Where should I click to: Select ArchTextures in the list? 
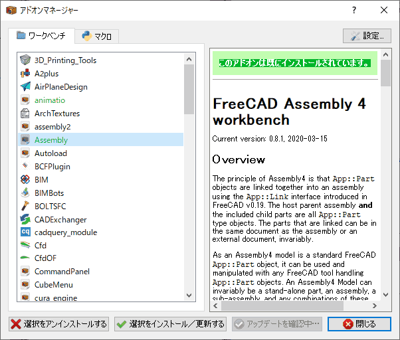pos(101,113)
